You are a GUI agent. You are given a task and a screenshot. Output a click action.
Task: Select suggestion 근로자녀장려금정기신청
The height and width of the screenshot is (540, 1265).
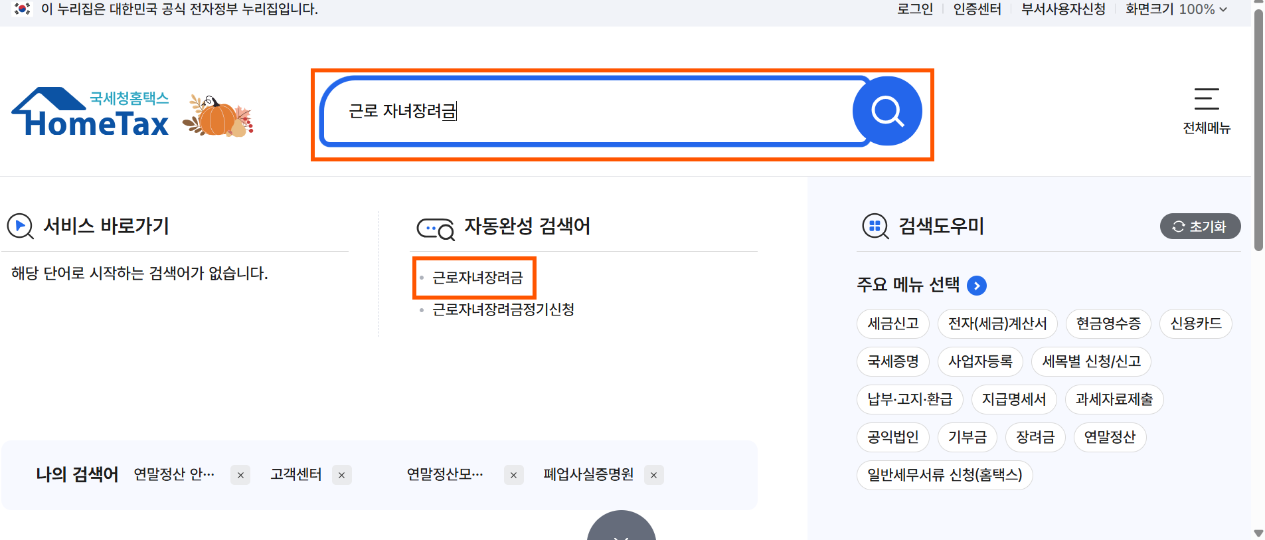tap(503, 310)
